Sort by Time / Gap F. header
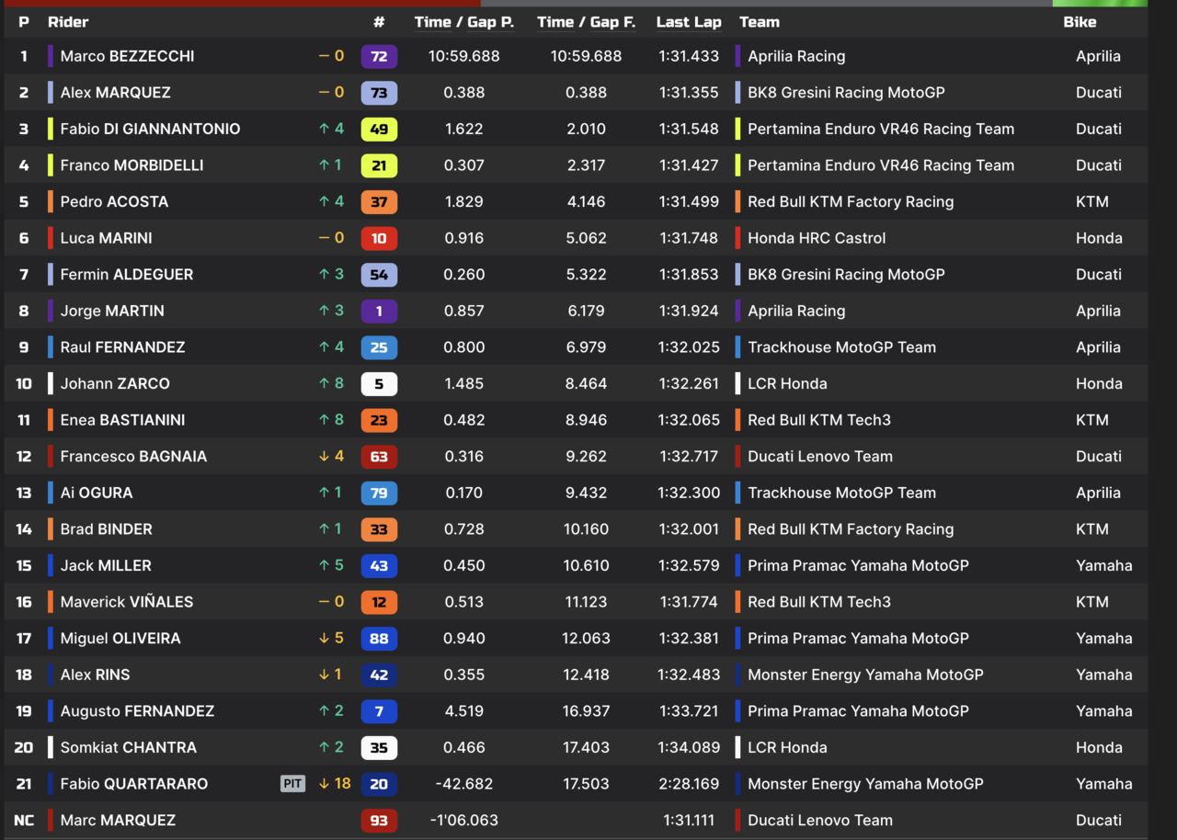This screenshot has width=1177, height=840. pos(587,22)
